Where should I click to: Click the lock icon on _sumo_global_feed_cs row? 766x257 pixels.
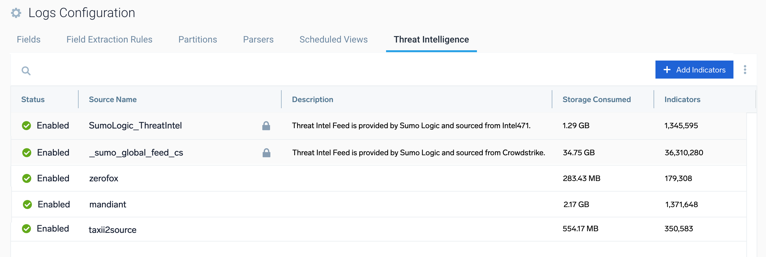[x=266, y=153]
